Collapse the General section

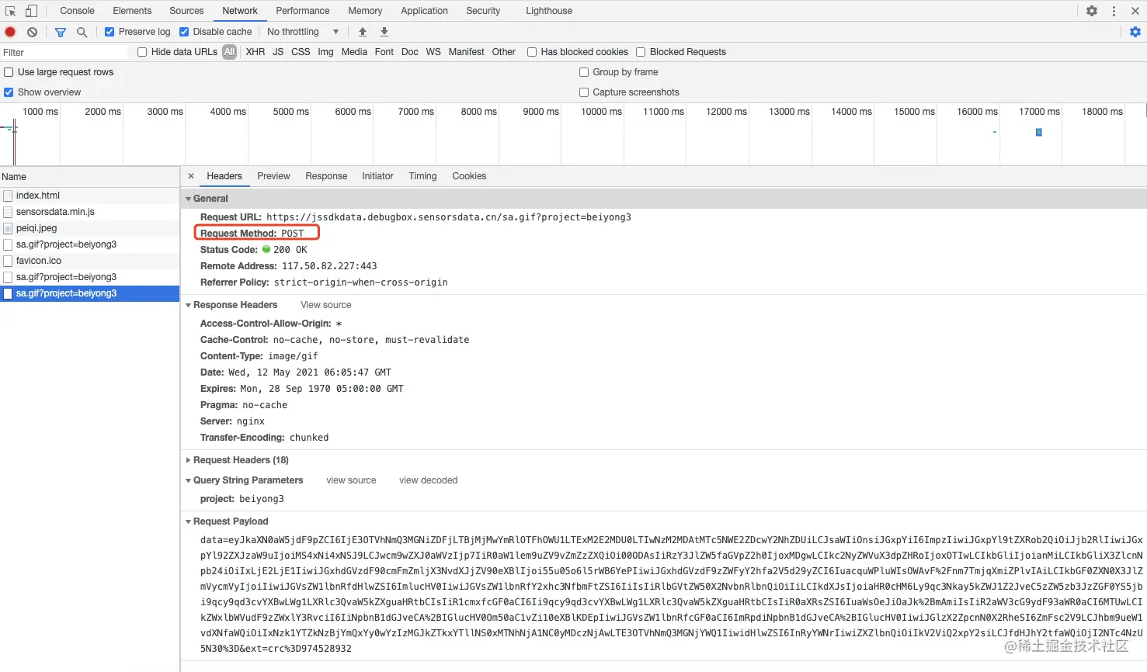click(188, 199)
